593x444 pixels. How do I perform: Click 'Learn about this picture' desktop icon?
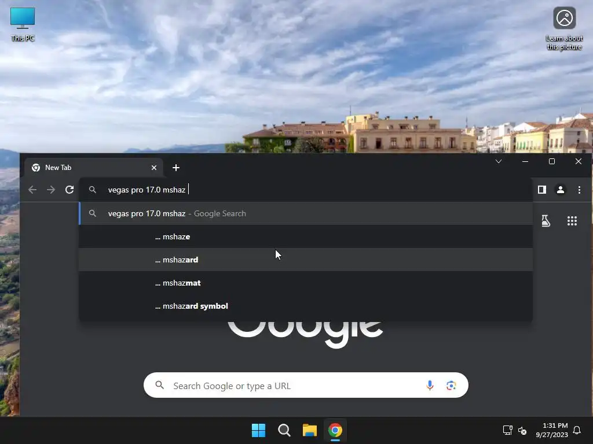[564, 28]
